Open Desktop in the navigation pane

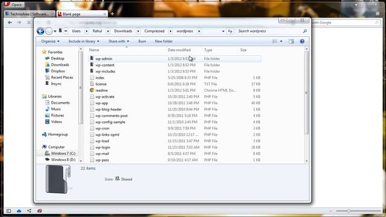[58, 58]
